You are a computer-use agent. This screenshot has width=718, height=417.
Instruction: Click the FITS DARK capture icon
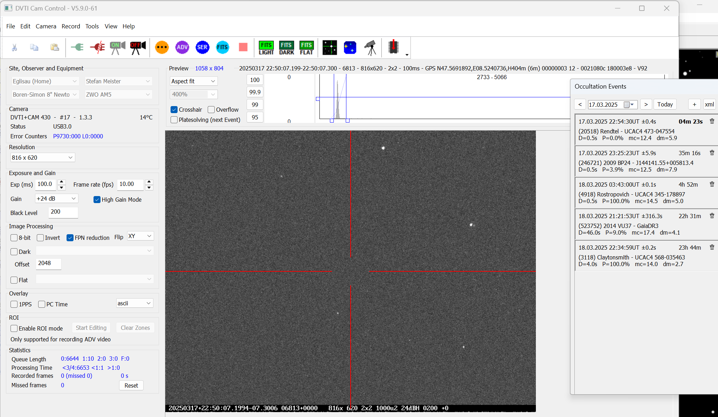click(x=286, y=48)
